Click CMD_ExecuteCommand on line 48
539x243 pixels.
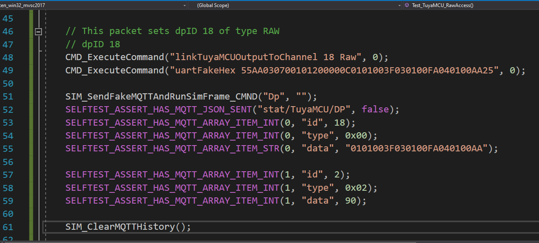pos(115,58)
